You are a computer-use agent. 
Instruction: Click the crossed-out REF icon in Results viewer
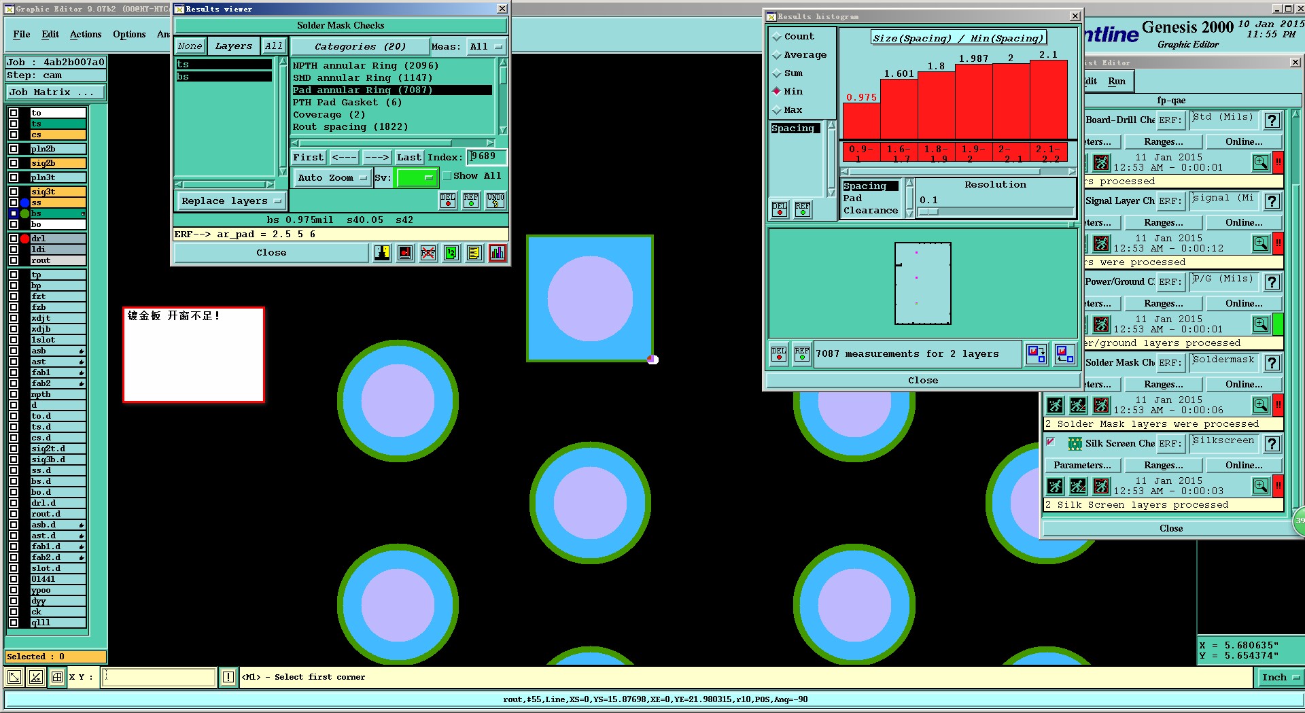pyautogui.click(x=428, y=253)
